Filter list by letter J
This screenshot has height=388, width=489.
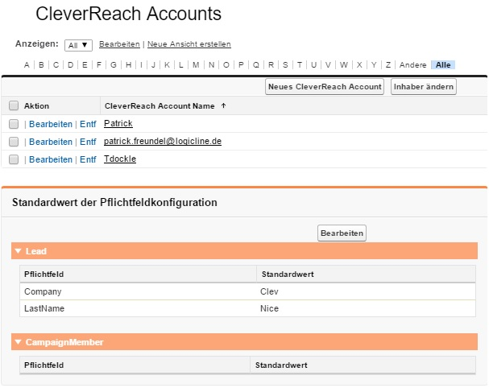click(153, 65)
